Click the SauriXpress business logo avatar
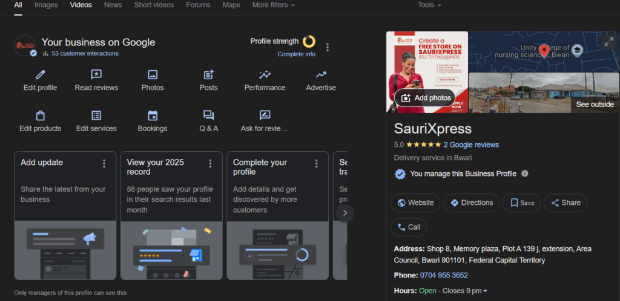 pyautogui.click(x=24, y=46)
